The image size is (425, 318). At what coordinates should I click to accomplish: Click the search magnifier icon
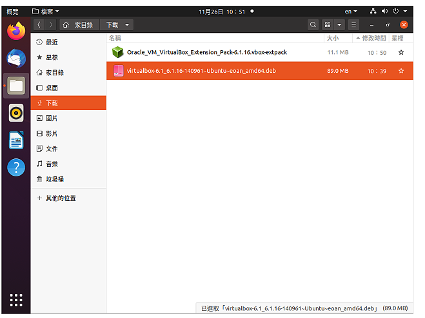coord(313,25)
